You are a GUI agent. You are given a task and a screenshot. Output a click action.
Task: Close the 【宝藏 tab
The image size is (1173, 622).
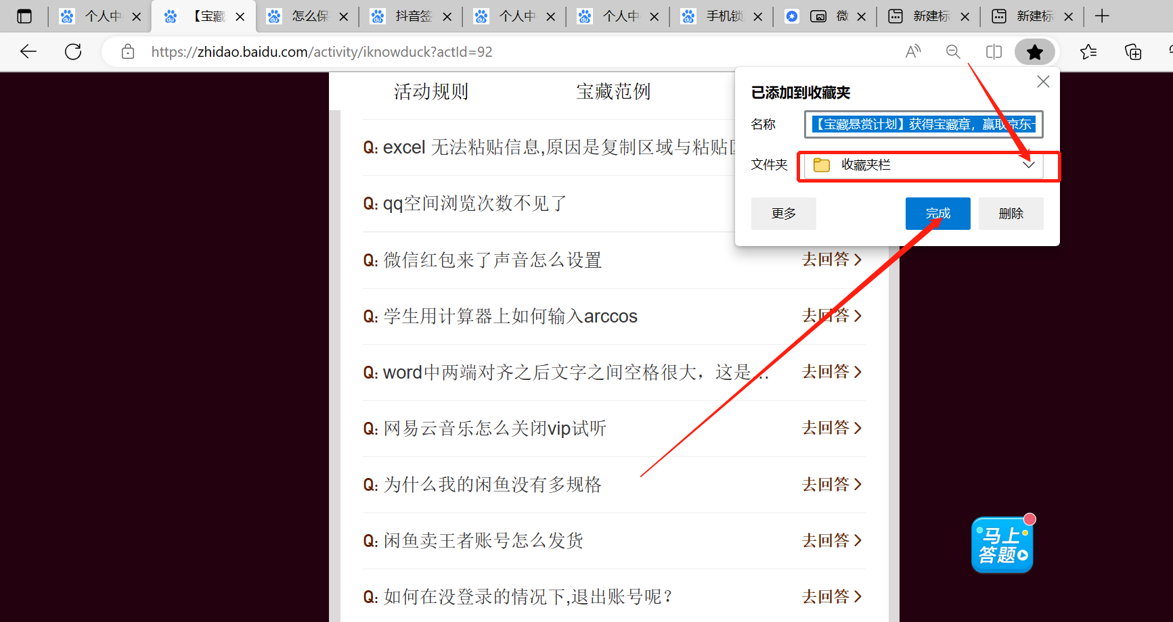[240, 17]
